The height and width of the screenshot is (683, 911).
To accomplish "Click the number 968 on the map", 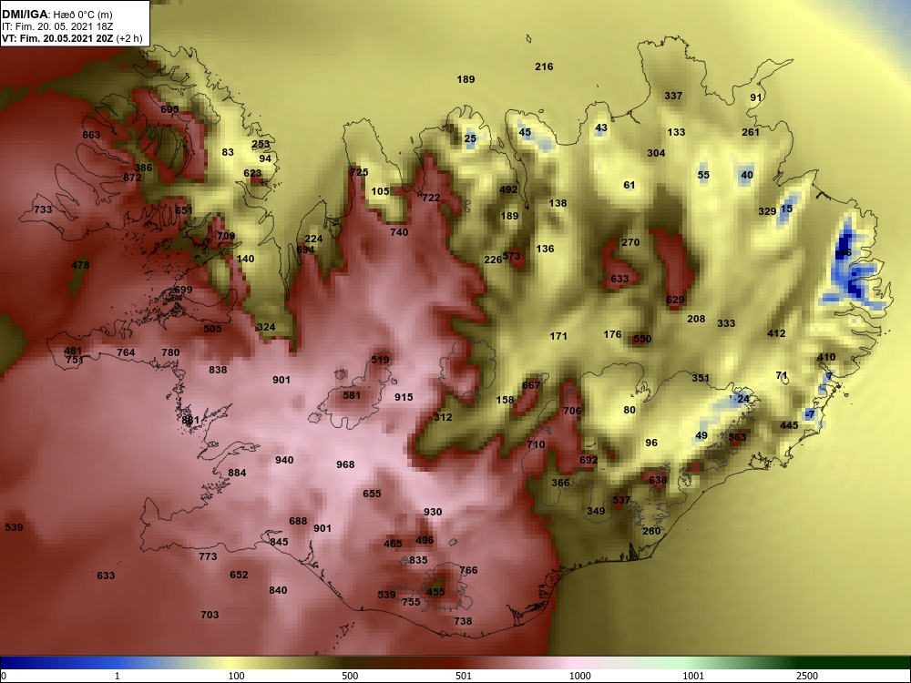I will coord(345,464).
